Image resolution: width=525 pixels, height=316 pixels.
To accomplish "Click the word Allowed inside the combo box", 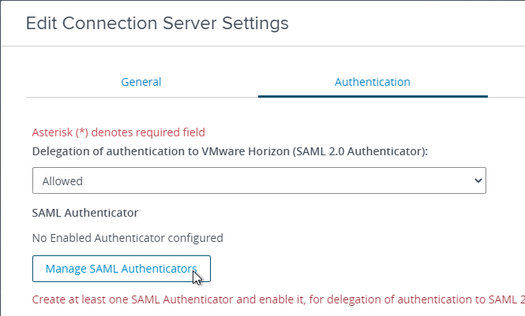I will (x=62, y=181).
